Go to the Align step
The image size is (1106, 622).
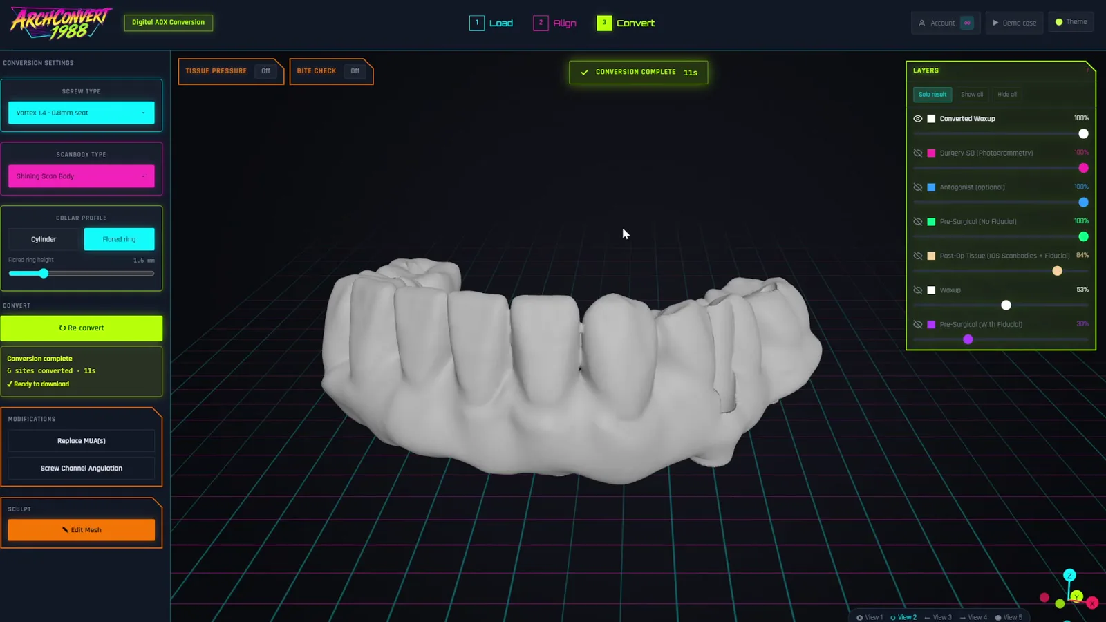tap(555, 23)
